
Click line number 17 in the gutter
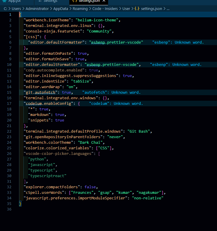9,104
